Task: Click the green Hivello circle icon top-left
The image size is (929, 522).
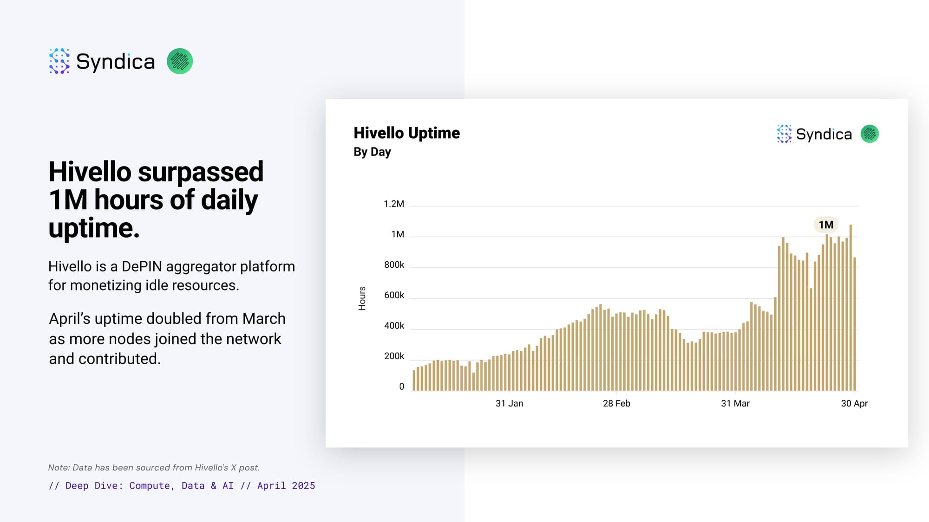Action: 180,61
